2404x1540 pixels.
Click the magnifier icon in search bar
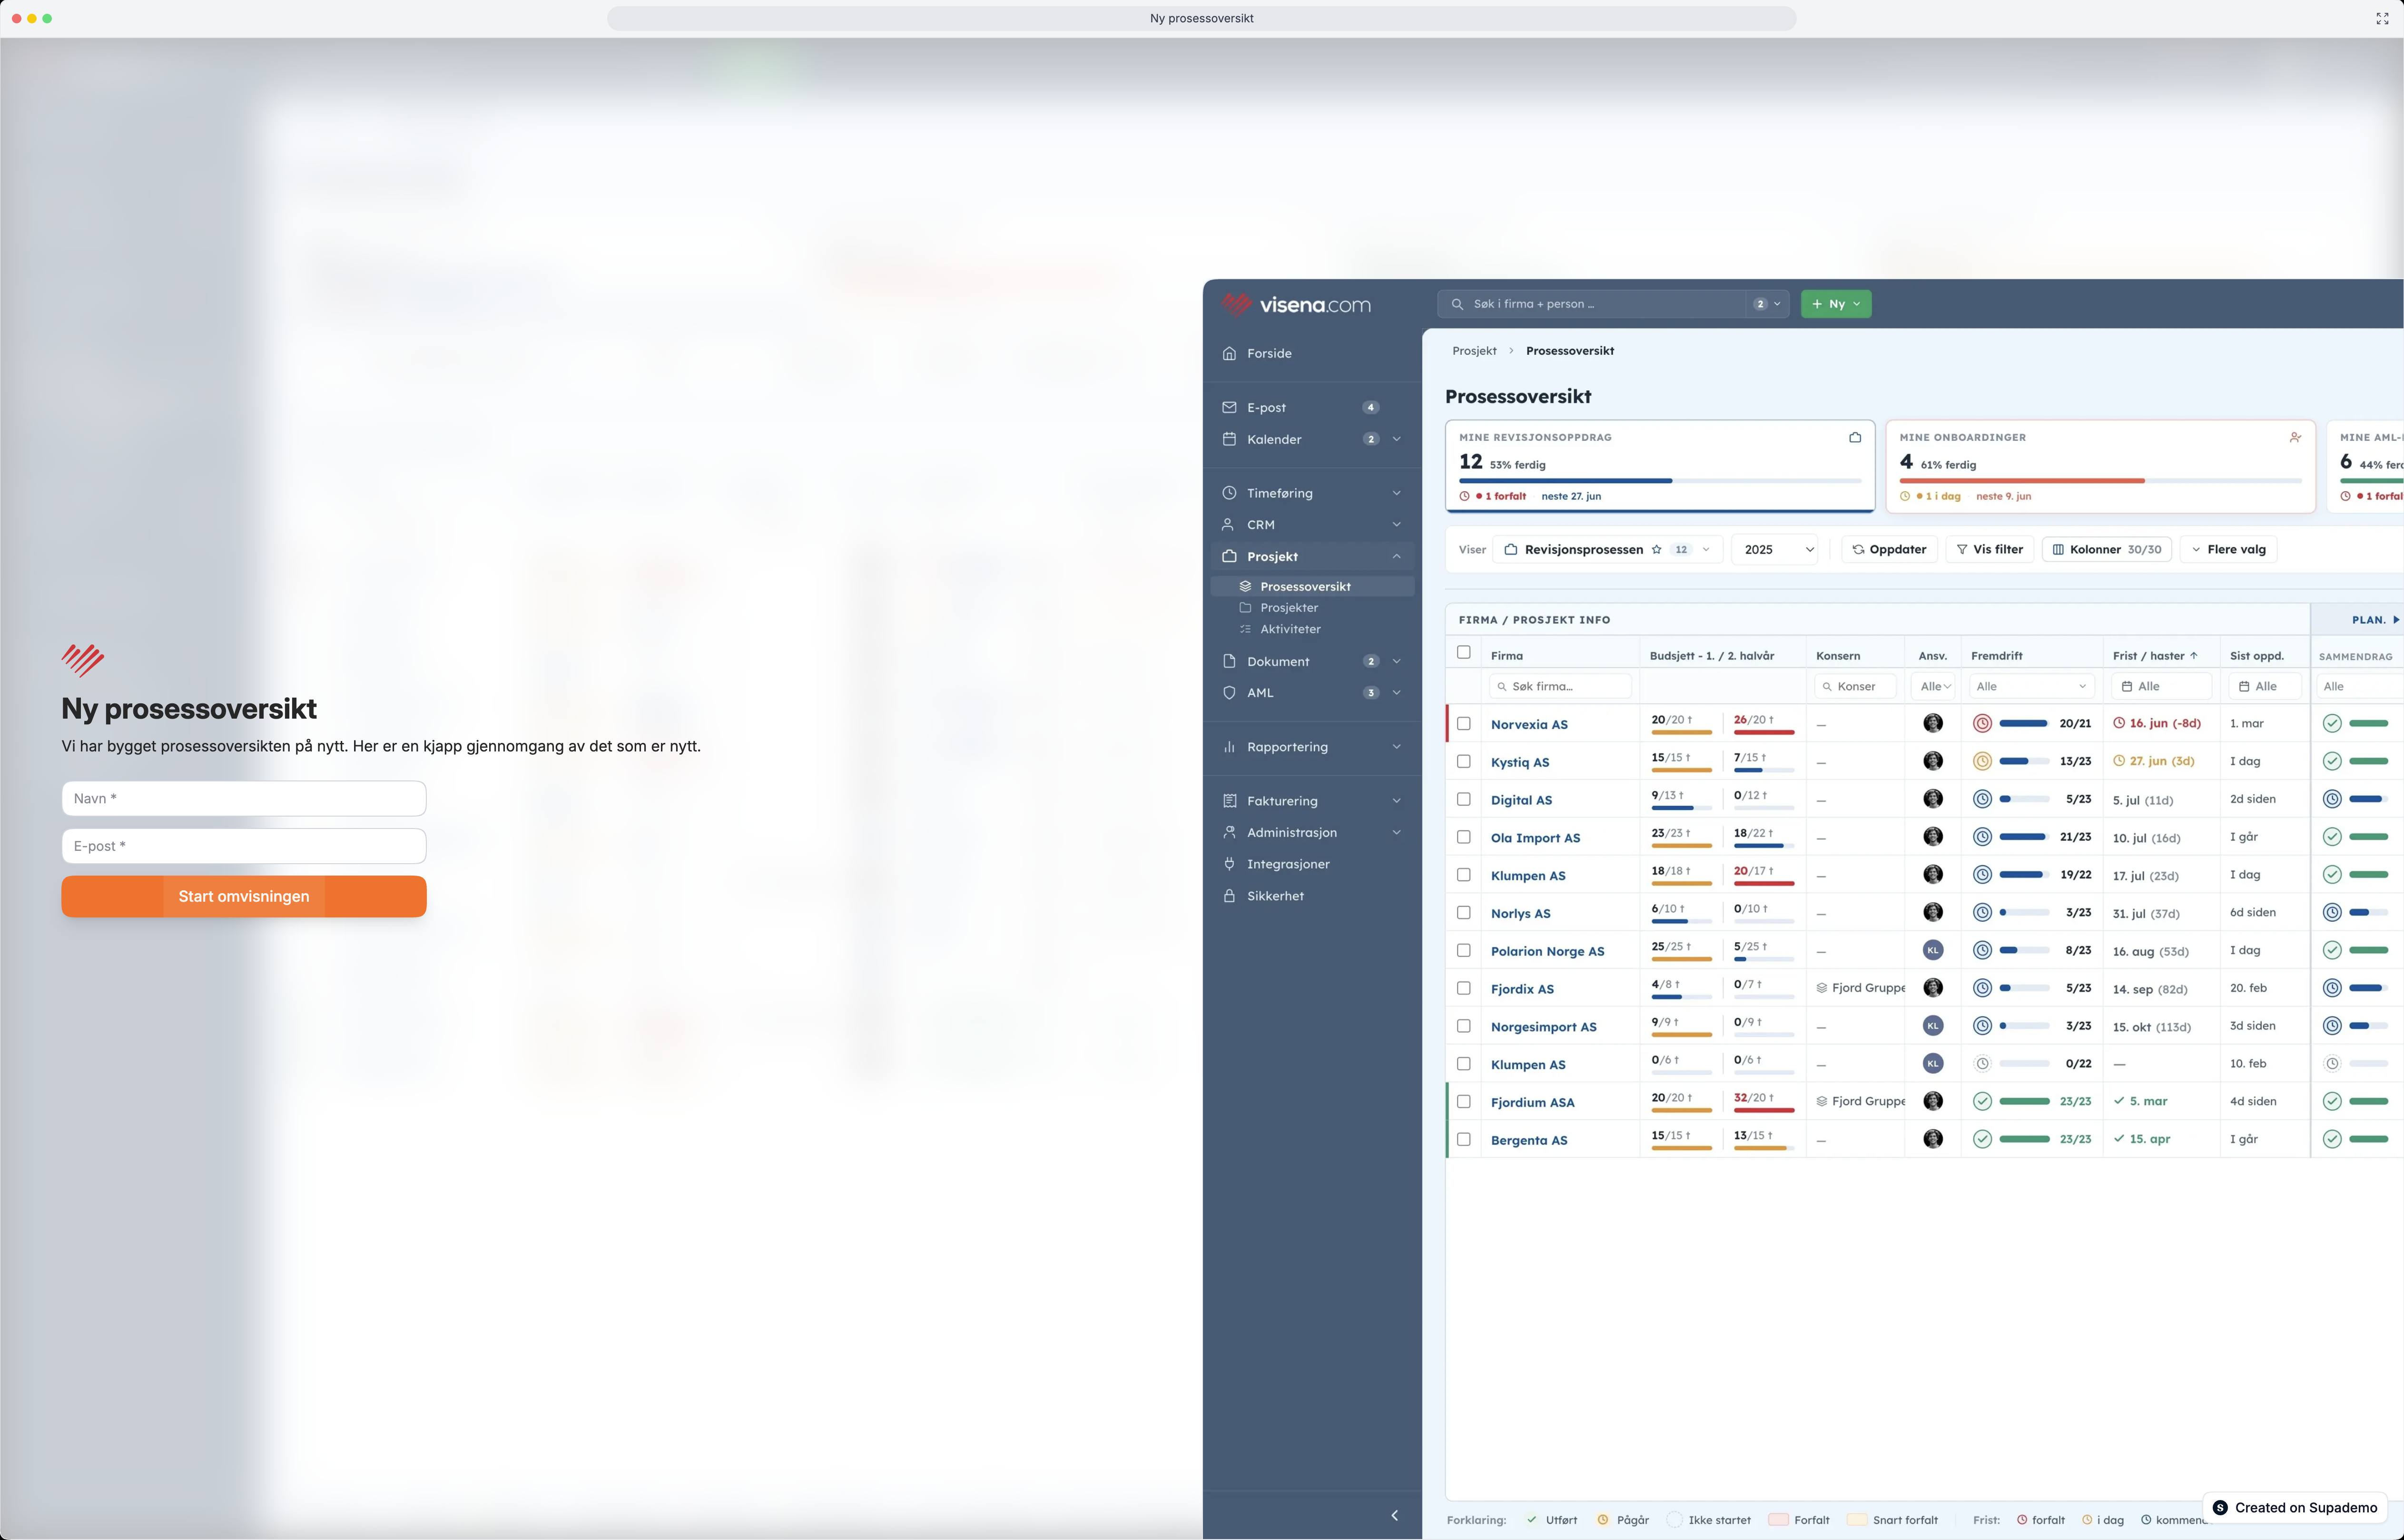(1458, 304)
